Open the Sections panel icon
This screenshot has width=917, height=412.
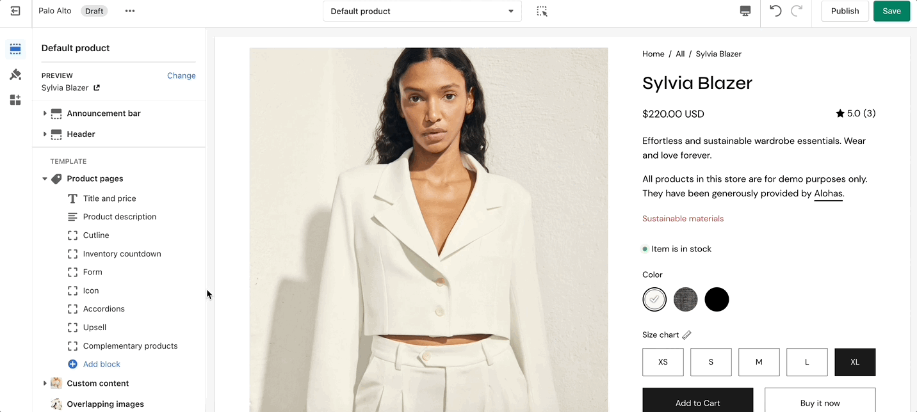(15, 49)
